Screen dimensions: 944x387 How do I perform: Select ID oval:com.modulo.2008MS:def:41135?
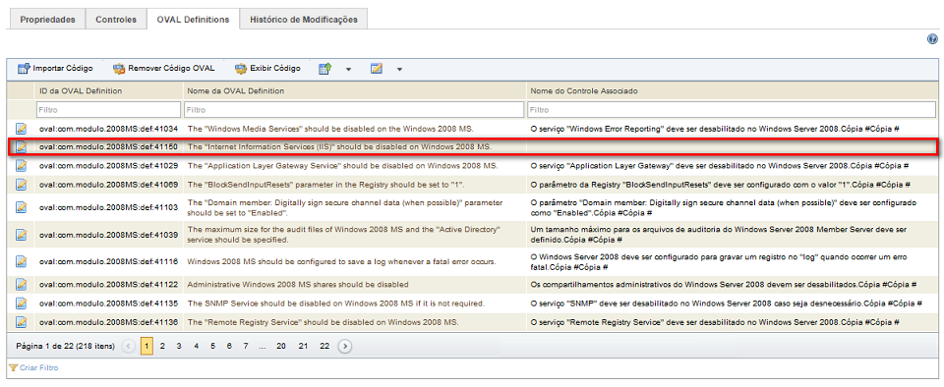[109, 303]
